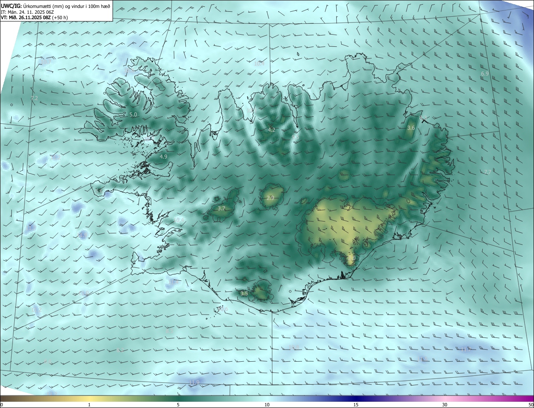This screenshot has height=408, width=534.
Task: Click the 10 tick on the color scale
Action: 267,405
